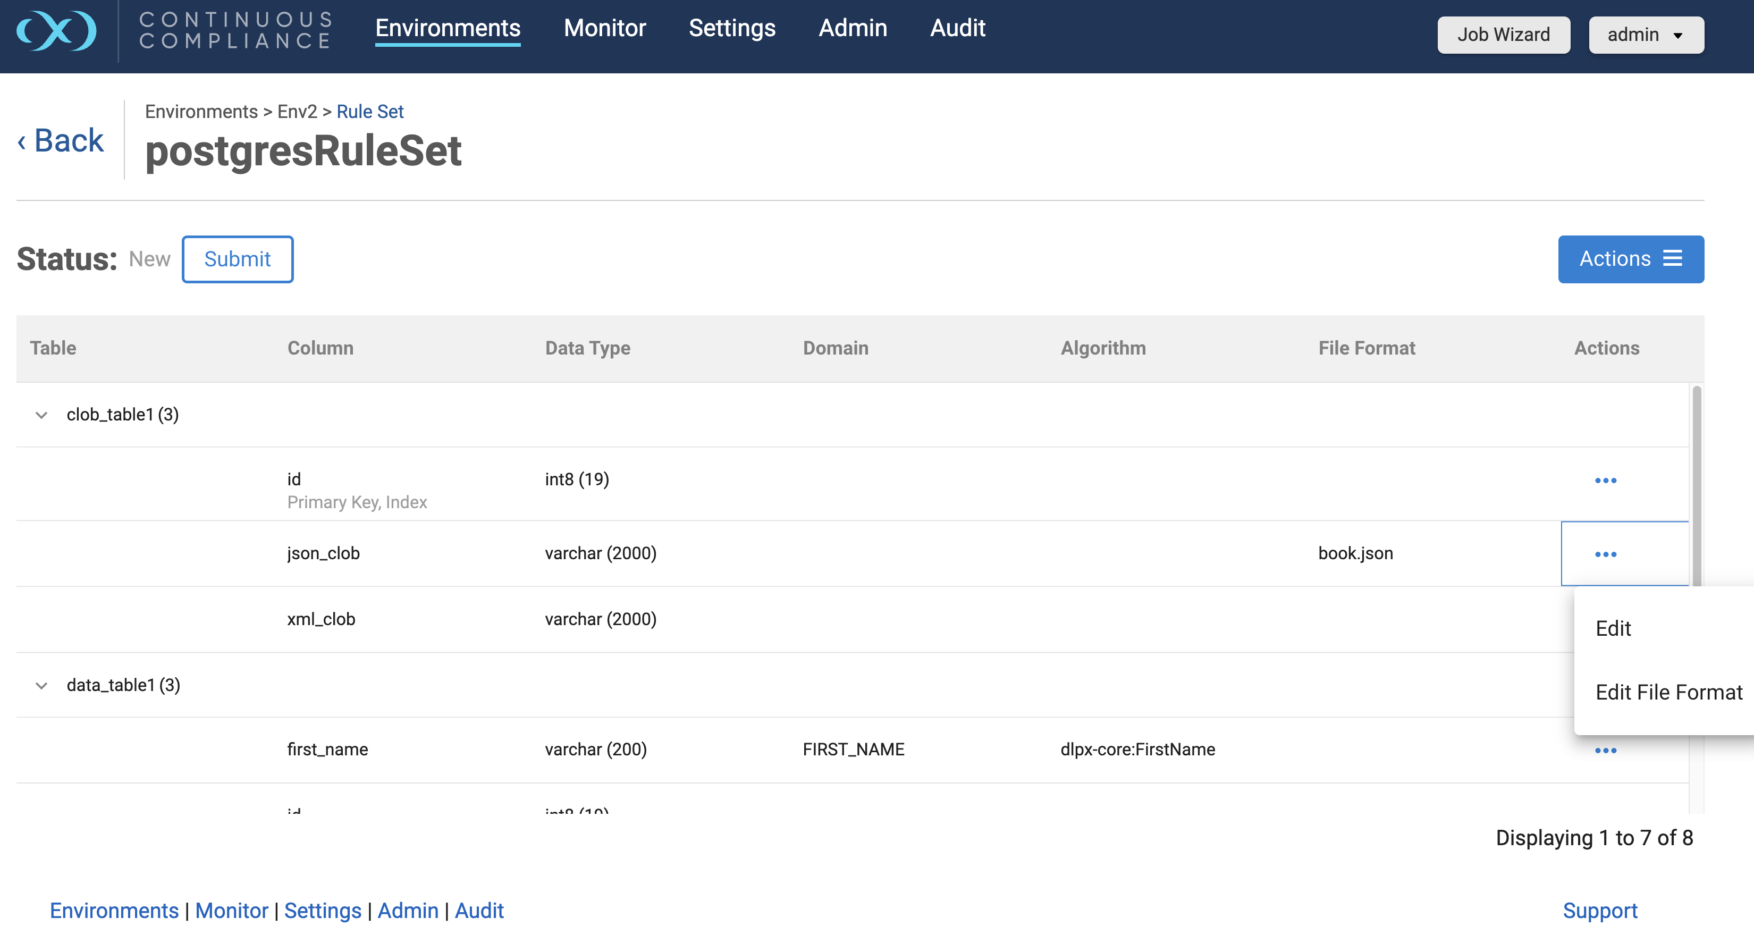Screen dimensions: 1754x943
Task: Open the Audit tab in header
Action: (x=957, y=28)
